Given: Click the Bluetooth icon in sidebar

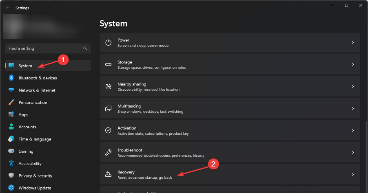Looking at the screenshot, I should click(11, 78).
